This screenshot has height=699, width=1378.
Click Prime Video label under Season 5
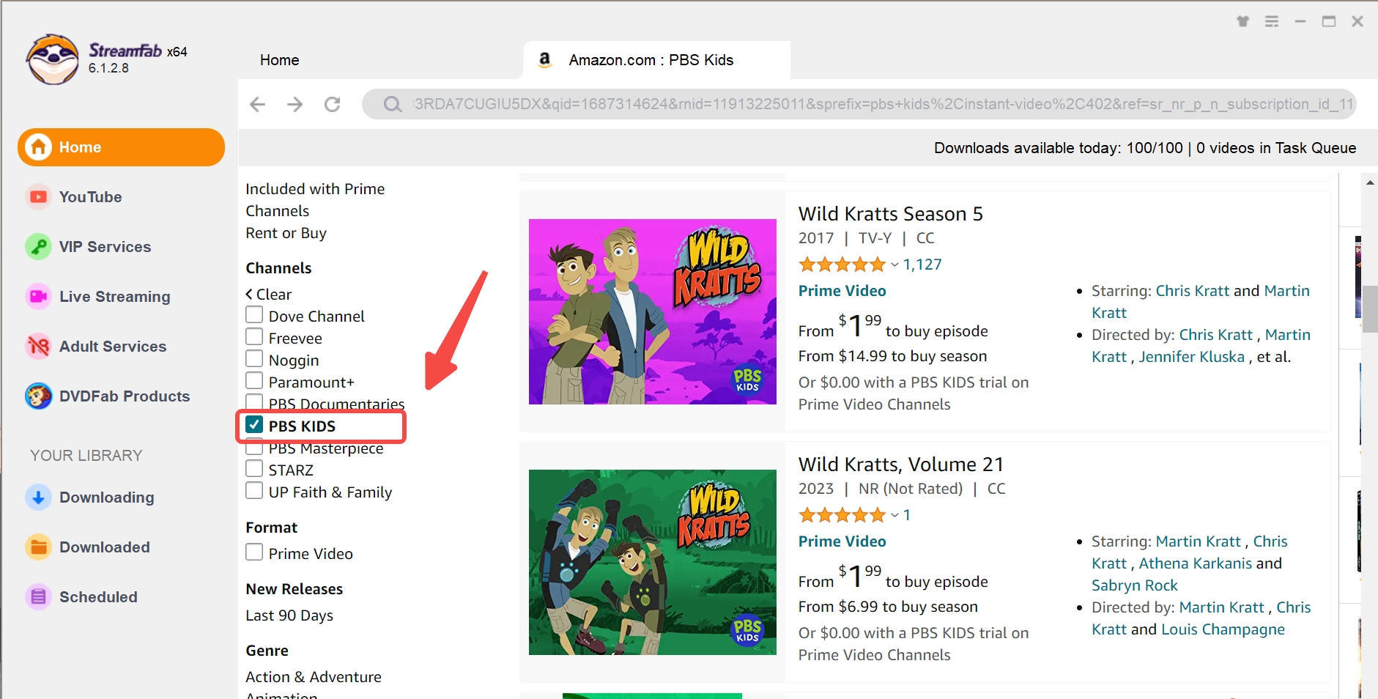[x=842, y=291]
